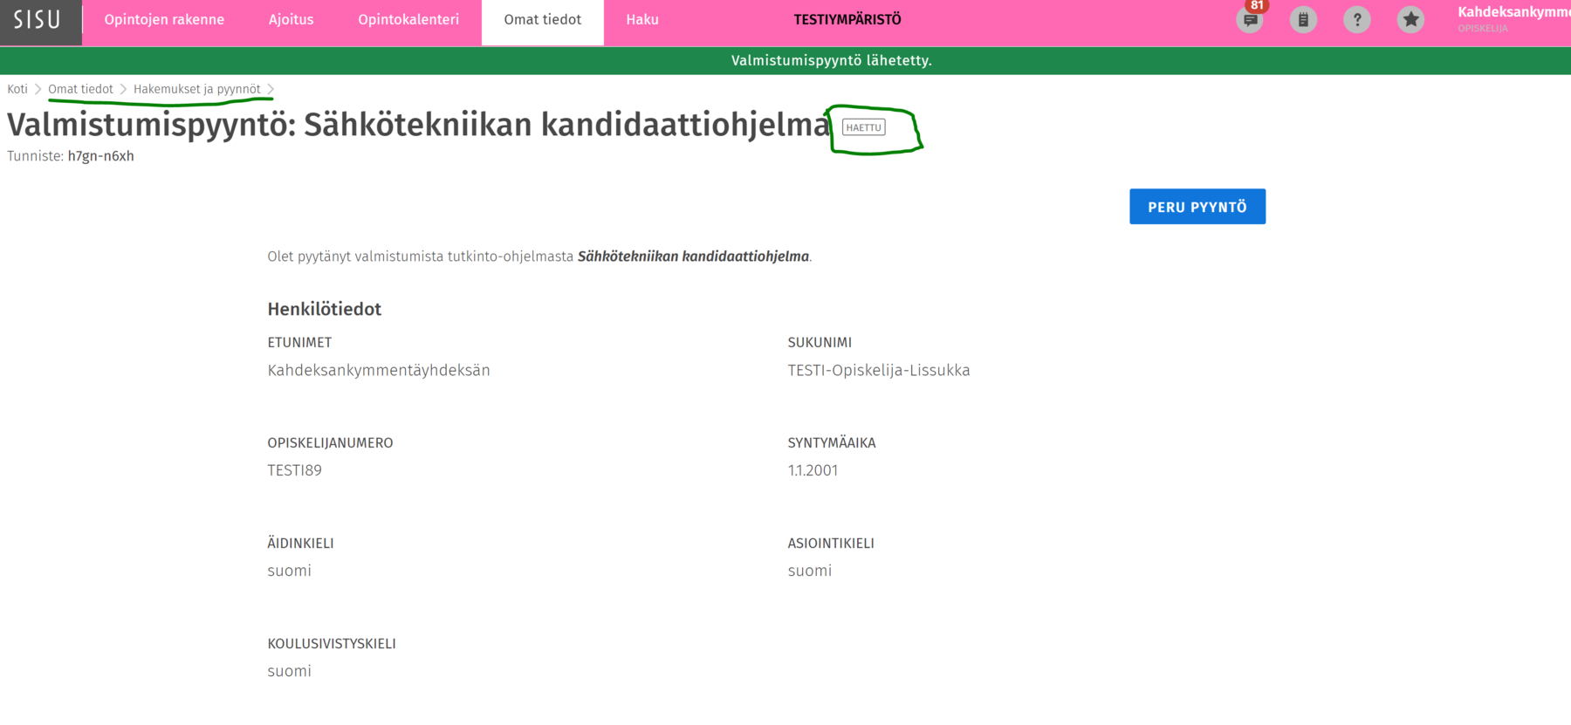Image resolution: width=1571 pixels, height=725 pixels.
Task: Switch to the Ajoitus tab
Action: [x=291, y=20]
